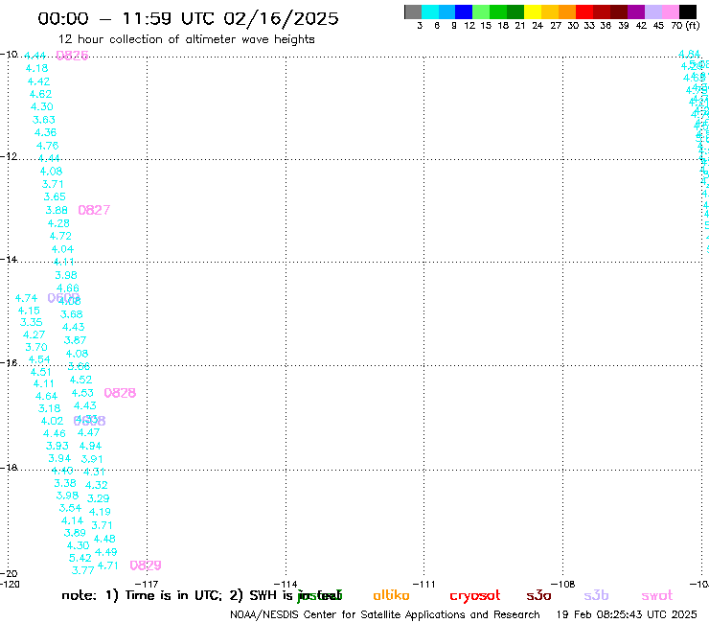The height and width of the screenshot is (623, 709).
Task: Click the title date 02/16/2025
Action: tap(281, 18)
